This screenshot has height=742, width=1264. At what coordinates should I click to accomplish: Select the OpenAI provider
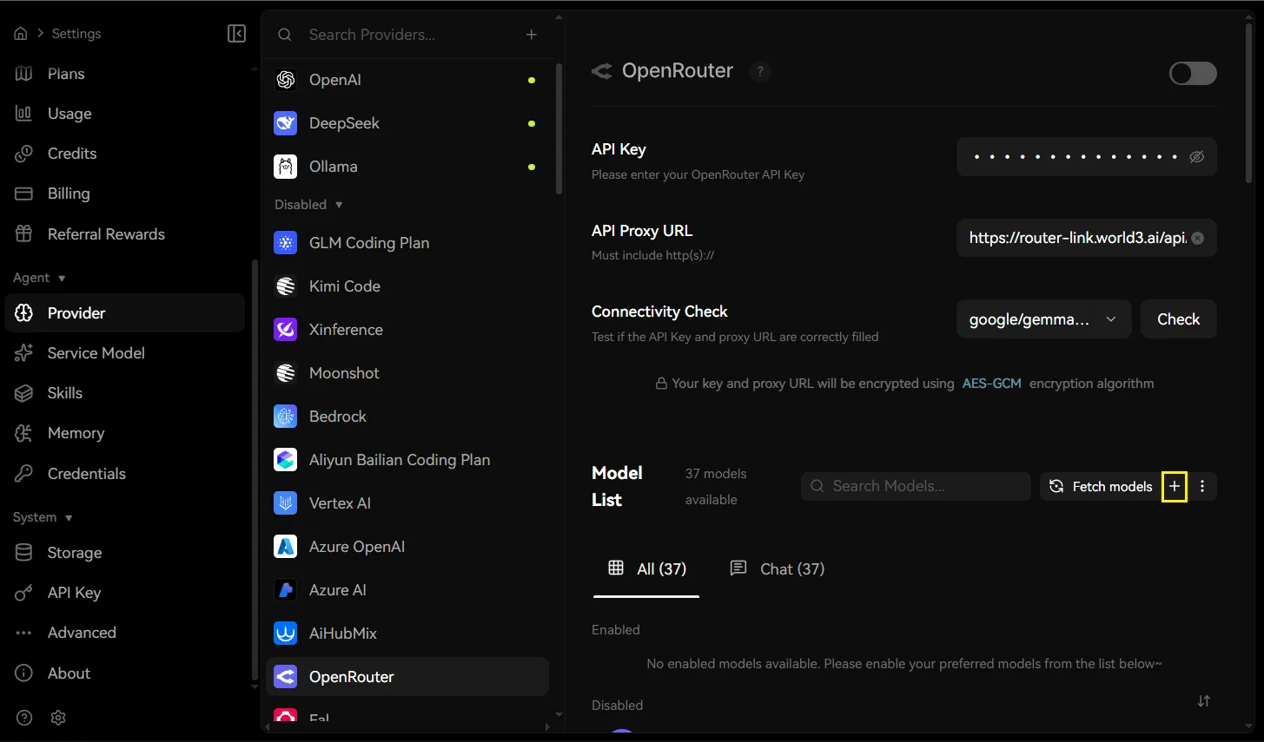pos(407,80)
